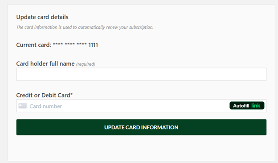
Task: Click the 'Current card:' label text
Action: point(34,45)
